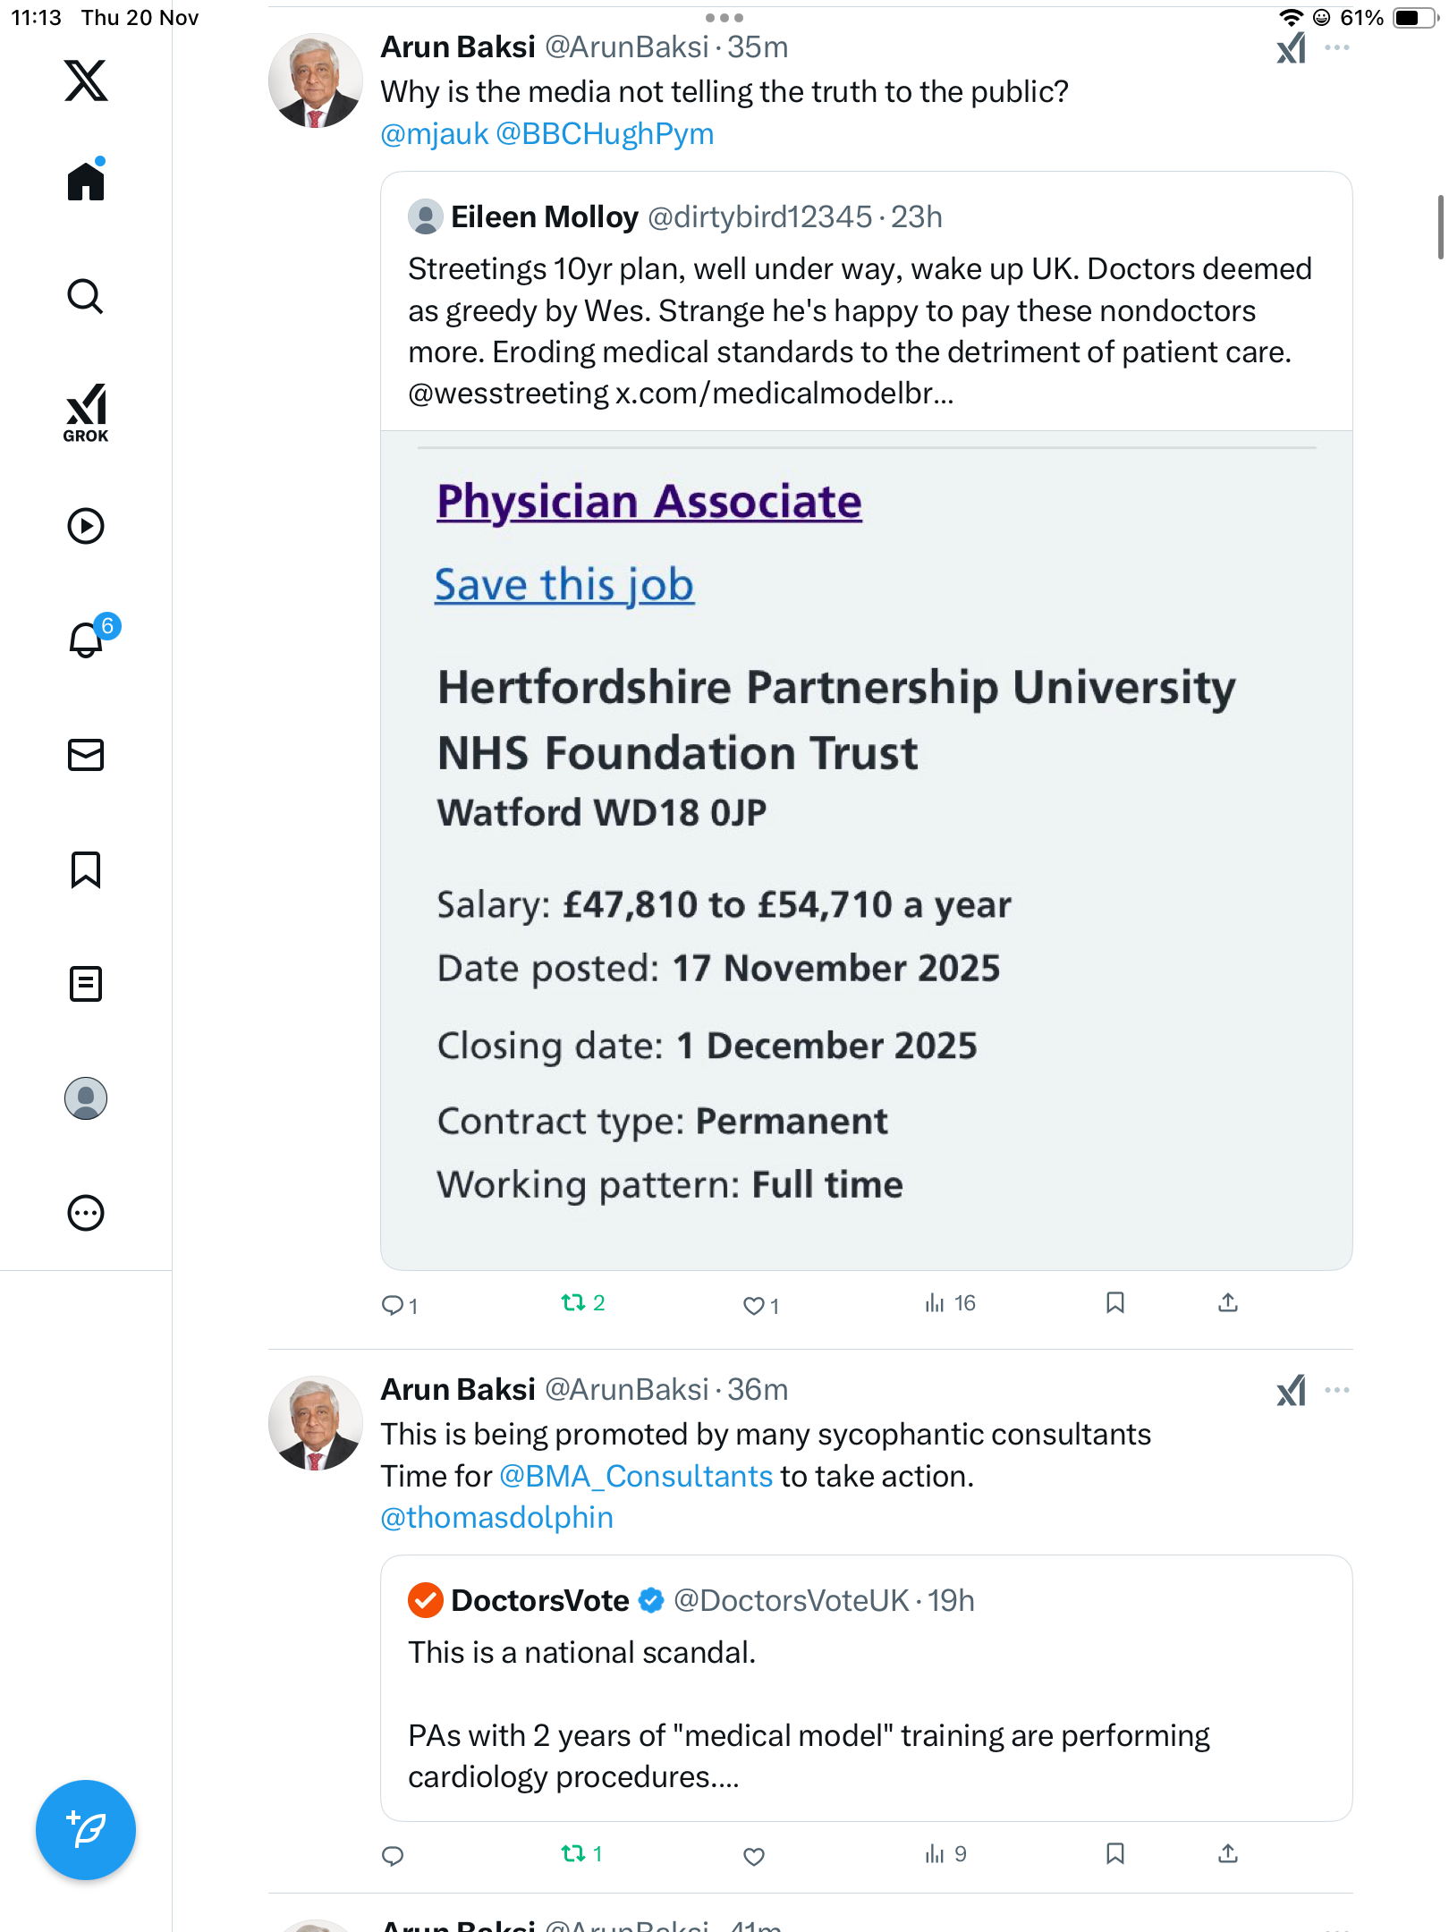Bookmark the post quoting DoctorsVote

coord(1114,1853)
